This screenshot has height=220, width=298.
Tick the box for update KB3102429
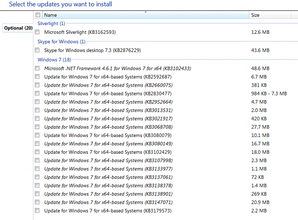(x=37, y=152)
